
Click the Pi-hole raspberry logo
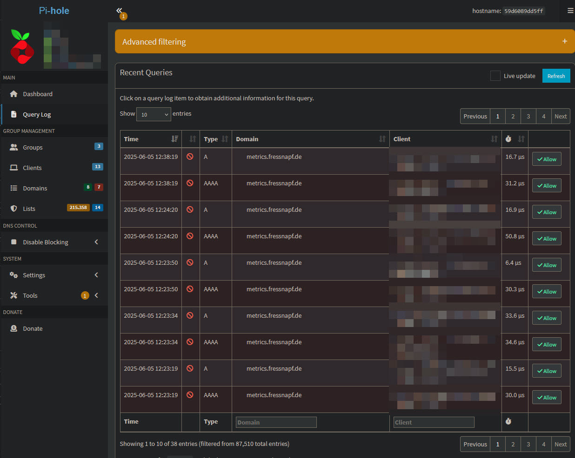pyautogui.click(x=22, y=47)
